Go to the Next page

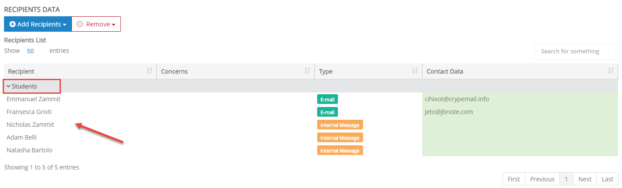(585, 179)
